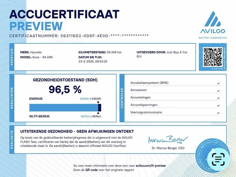Click the QR code image
Image resolution: width=236 pixels, height=177 pixels.
pos(211,56)
